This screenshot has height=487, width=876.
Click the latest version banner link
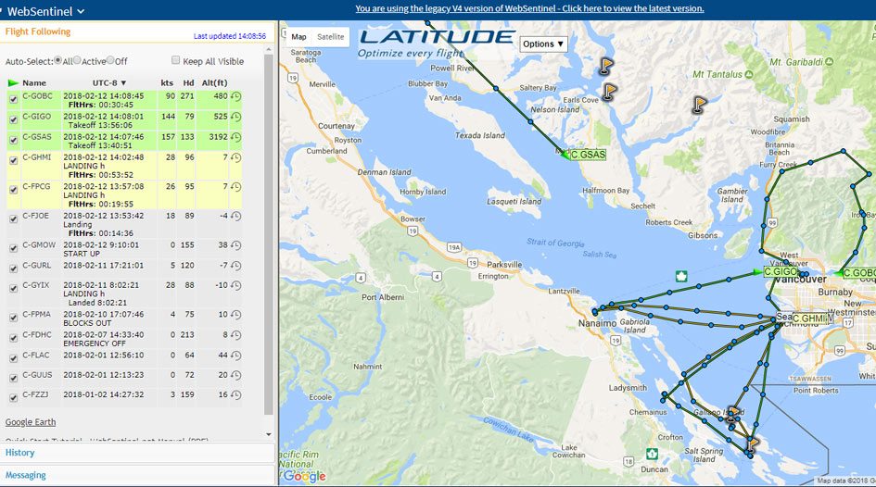[529, 8]
